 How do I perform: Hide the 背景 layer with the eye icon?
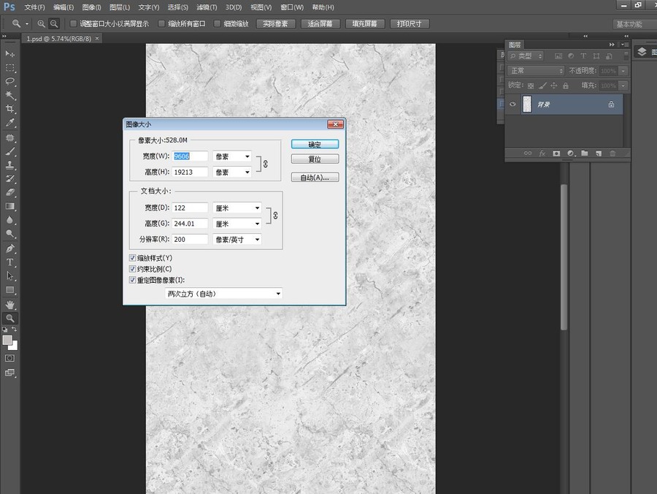point(512,104)
